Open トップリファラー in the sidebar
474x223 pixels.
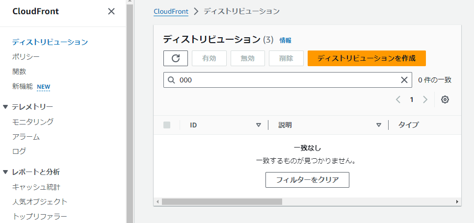[x=40, y=216]
